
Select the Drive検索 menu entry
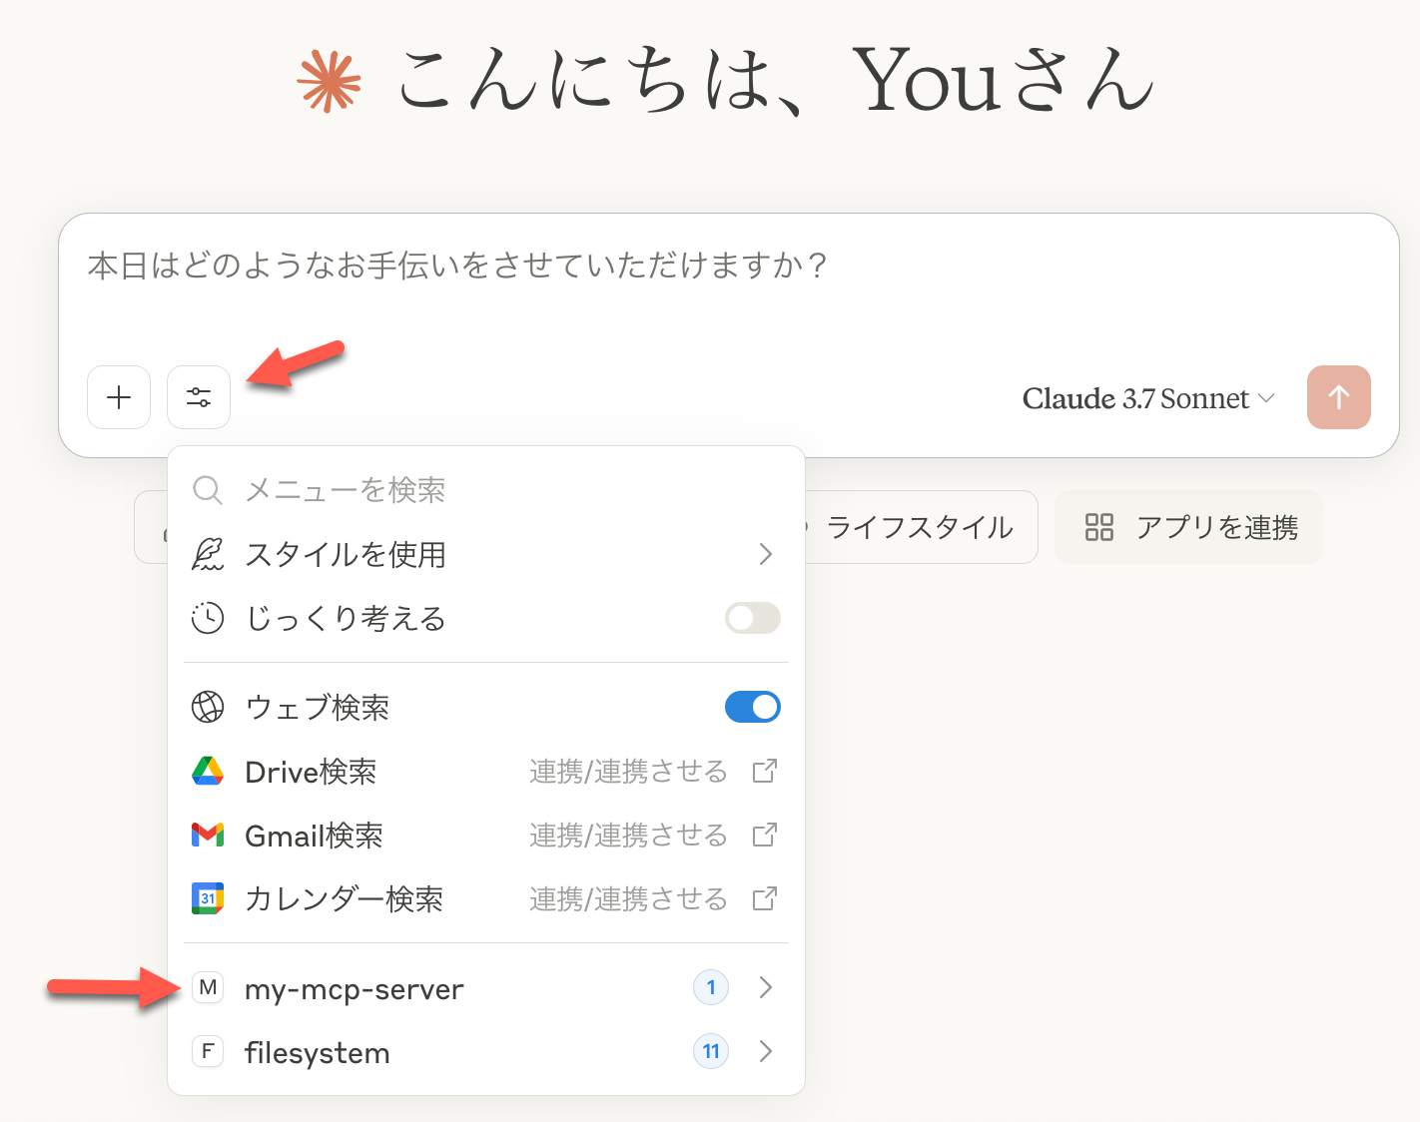tap(486, 771)
